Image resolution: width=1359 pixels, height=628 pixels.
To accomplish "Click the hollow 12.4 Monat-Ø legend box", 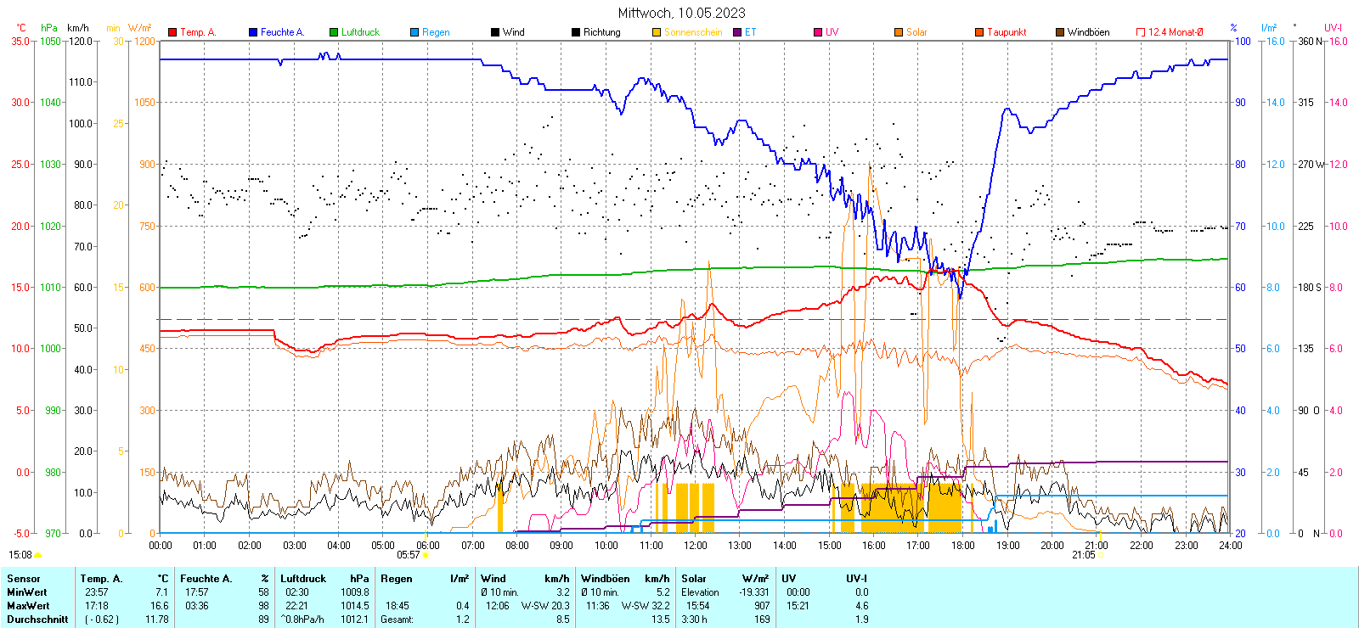I will (x=1141, y=32).
